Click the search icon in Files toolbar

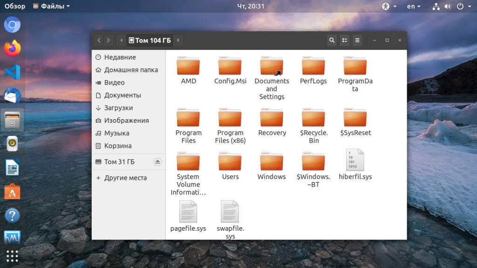click(332, 40)
